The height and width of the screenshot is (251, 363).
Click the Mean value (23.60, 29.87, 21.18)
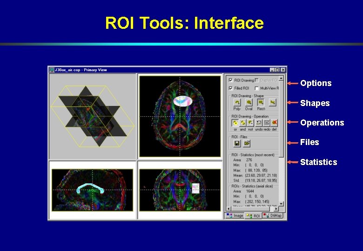(261, 175)
